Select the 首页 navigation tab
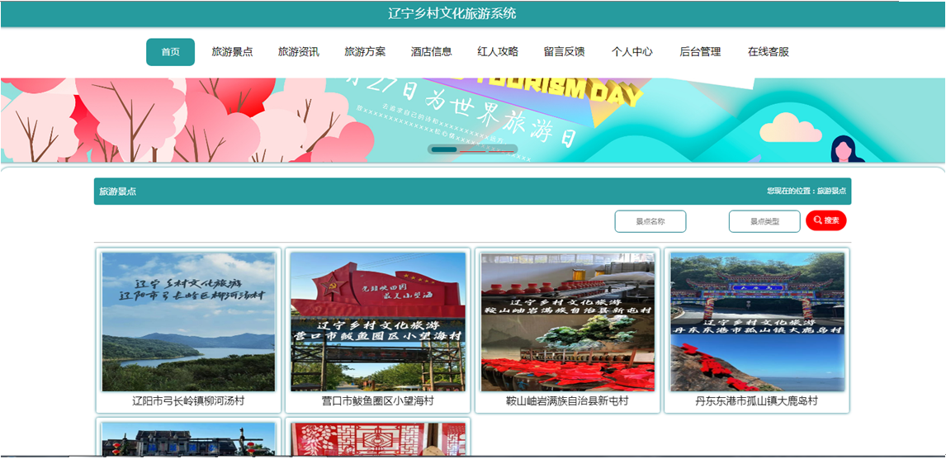Screen dimensions: 946x459 [x=170, y=52]
